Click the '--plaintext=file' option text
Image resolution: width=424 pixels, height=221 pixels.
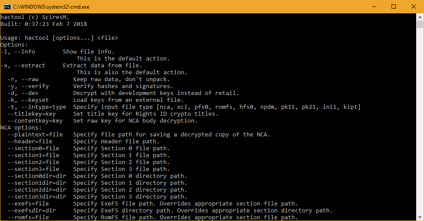pyautogui.click(x=35, y=135)
